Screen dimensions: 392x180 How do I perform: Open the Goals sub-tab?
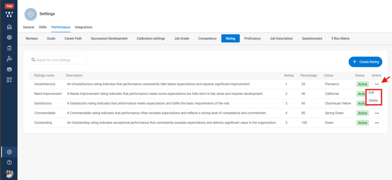51,39
